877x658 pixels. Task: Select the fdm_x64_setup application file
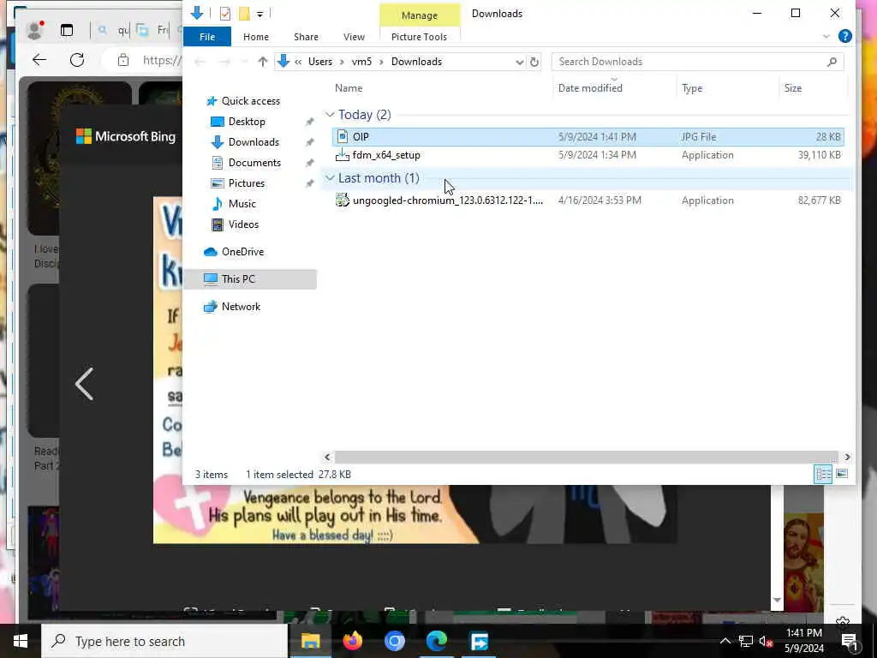coord(588,155)
